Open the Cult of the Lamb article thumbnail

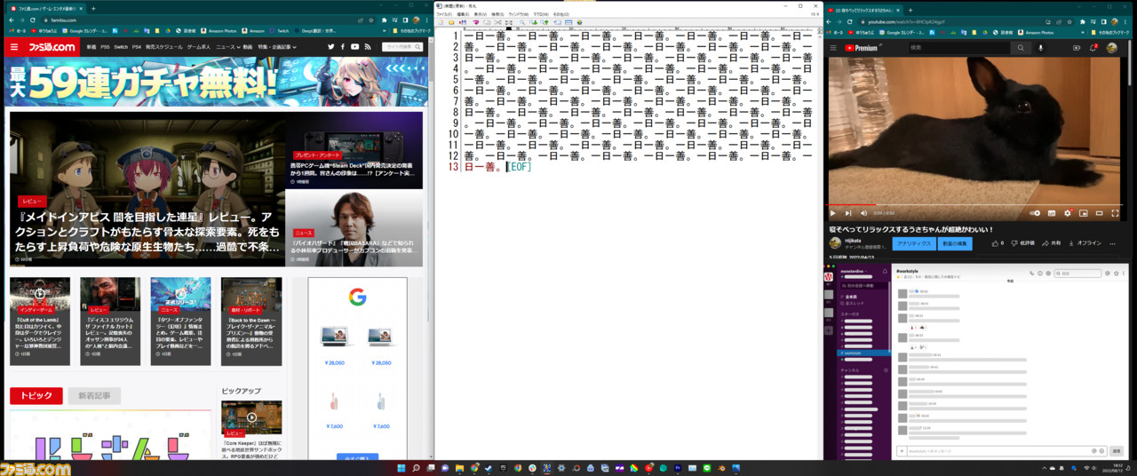40,292
